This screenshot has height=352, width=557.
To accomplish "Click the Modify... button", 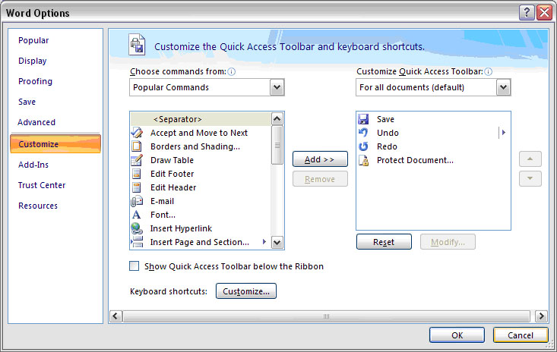I will [x=448, y=242].
